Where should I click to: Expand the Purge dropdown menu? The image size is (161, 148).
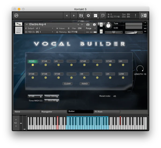click(x=91, y=28)
